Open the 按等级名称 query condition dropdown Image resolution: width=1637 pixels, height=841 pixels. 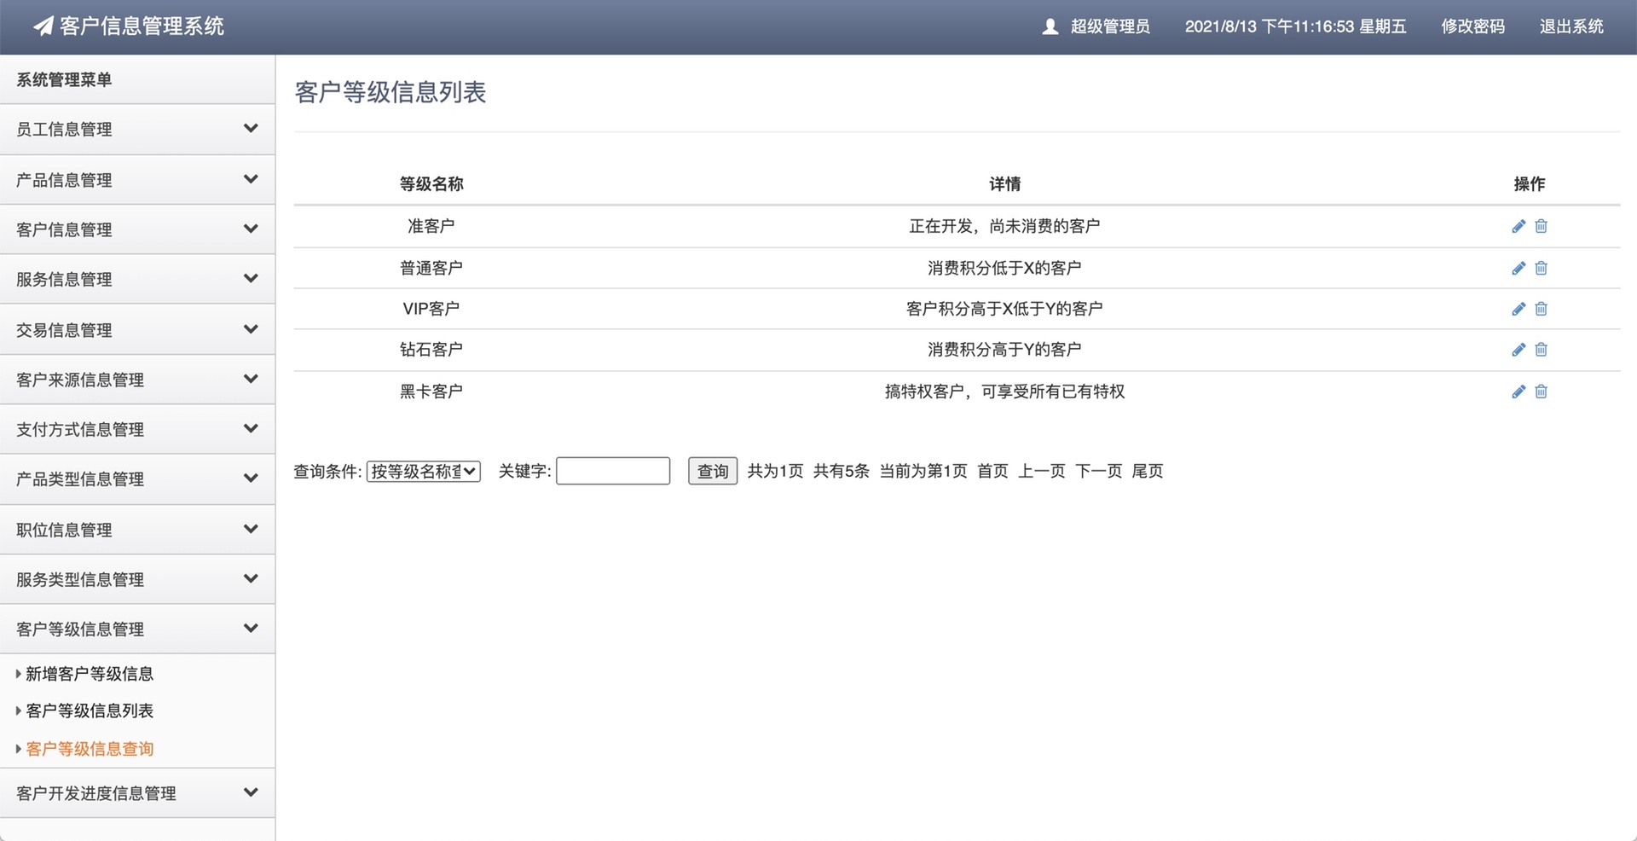click(x=423, y=471)
